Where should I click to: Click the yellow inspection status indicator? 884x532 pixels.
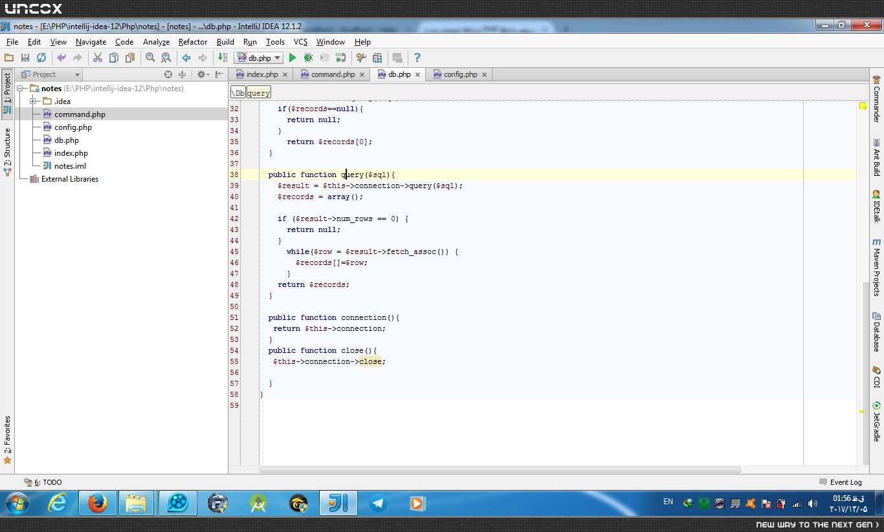pyautogui.click(x=863, y=106)
